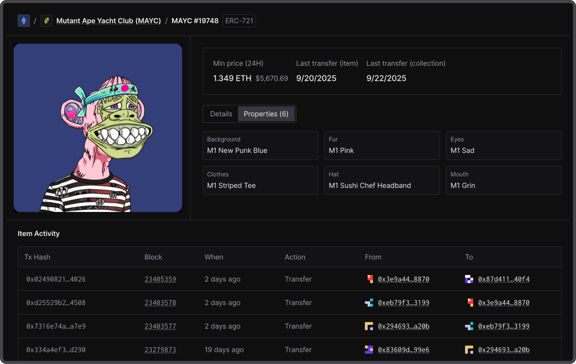
Task: Click identicon beside From 0x83609d…99e6
Action: (369, 350)
